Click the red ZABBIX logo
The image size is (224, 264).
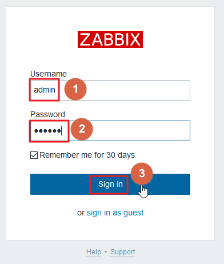click(110, 39)
